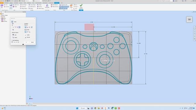This screenshot has height=110, width=196.
Task: Click Save icon in quick access toolbar
Action: (x=8, y=1)
